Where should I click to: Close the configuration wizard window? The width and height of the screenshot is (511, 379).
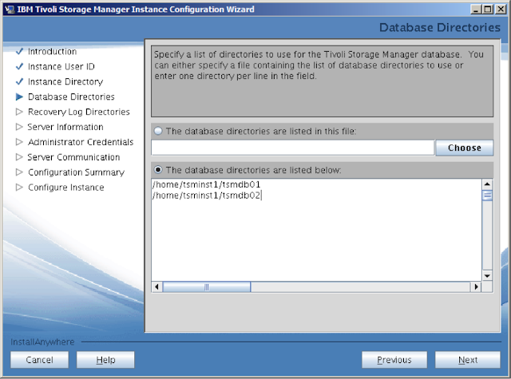pos(501,10)
